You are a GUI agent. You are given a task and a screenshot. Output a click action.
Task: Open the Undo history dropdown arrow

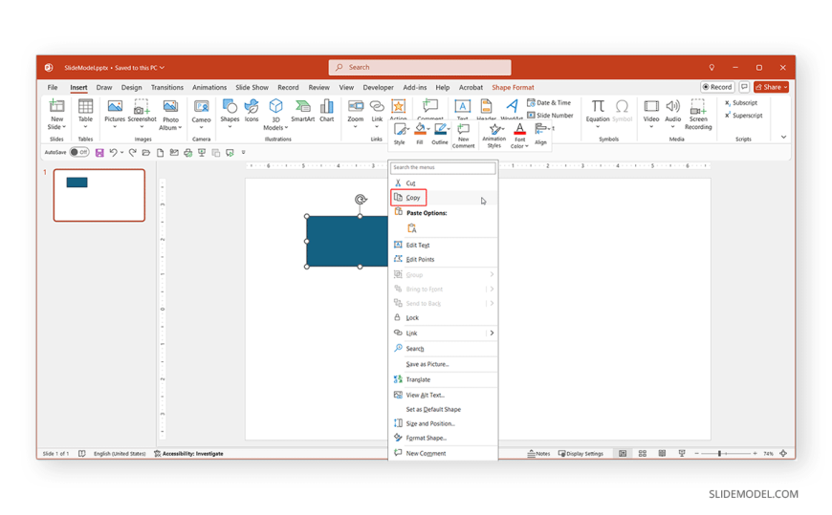tap(122, 153)
